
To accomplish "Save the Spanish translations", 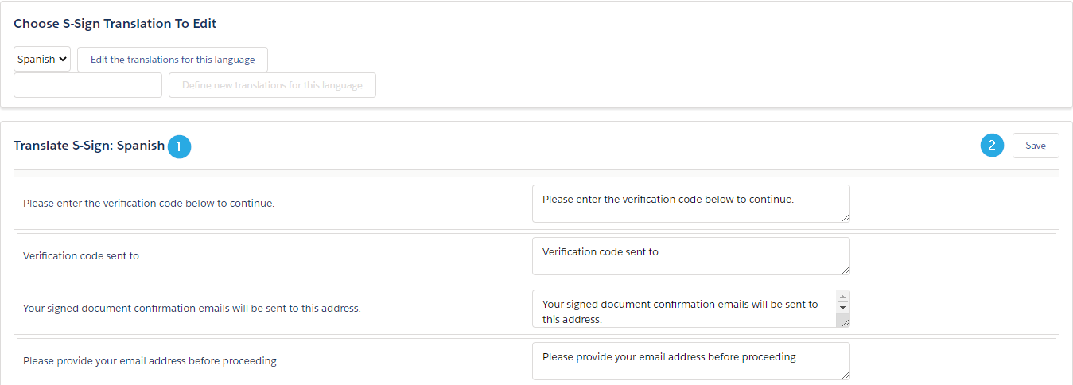I will pyautogui.click(x=1036, y=146).
